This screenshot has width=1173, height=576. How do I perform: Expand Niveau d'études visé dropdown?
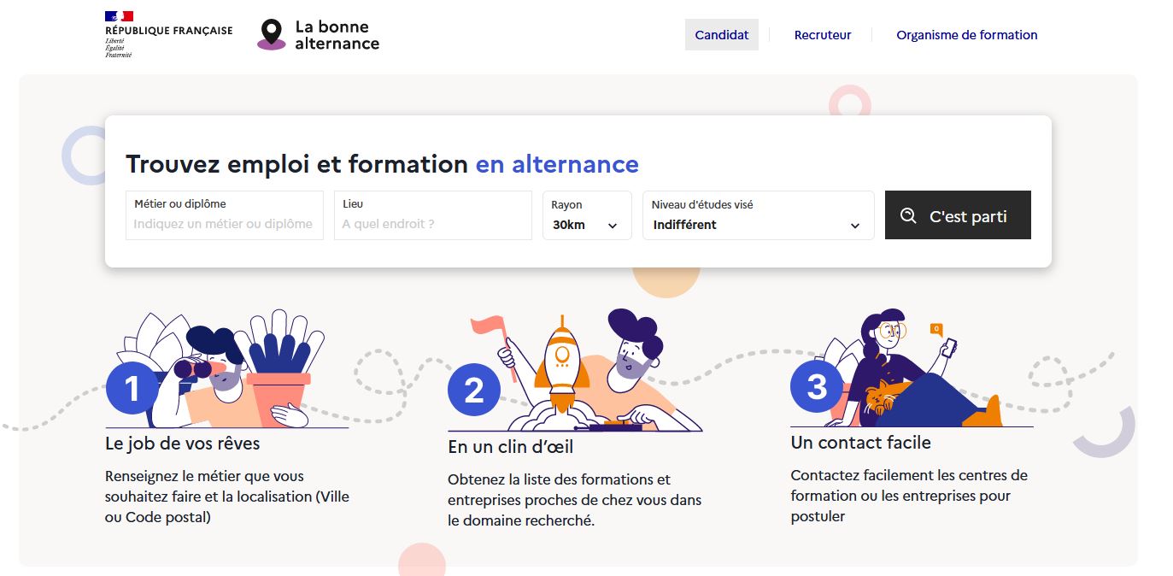(x=758, y=215)
